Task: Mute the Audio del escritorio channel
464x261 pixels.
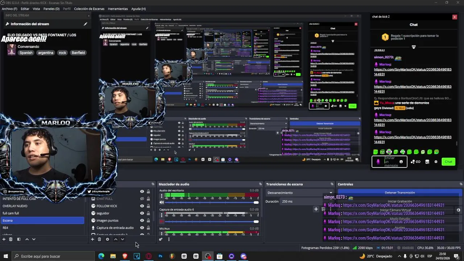Action: pyautogui.click(x=162, y=202)
